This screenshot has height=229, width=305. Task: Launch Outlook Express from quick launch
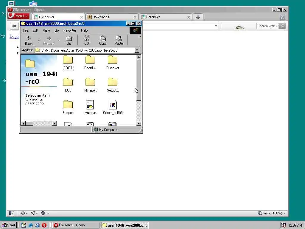click(x=37, y=225)
